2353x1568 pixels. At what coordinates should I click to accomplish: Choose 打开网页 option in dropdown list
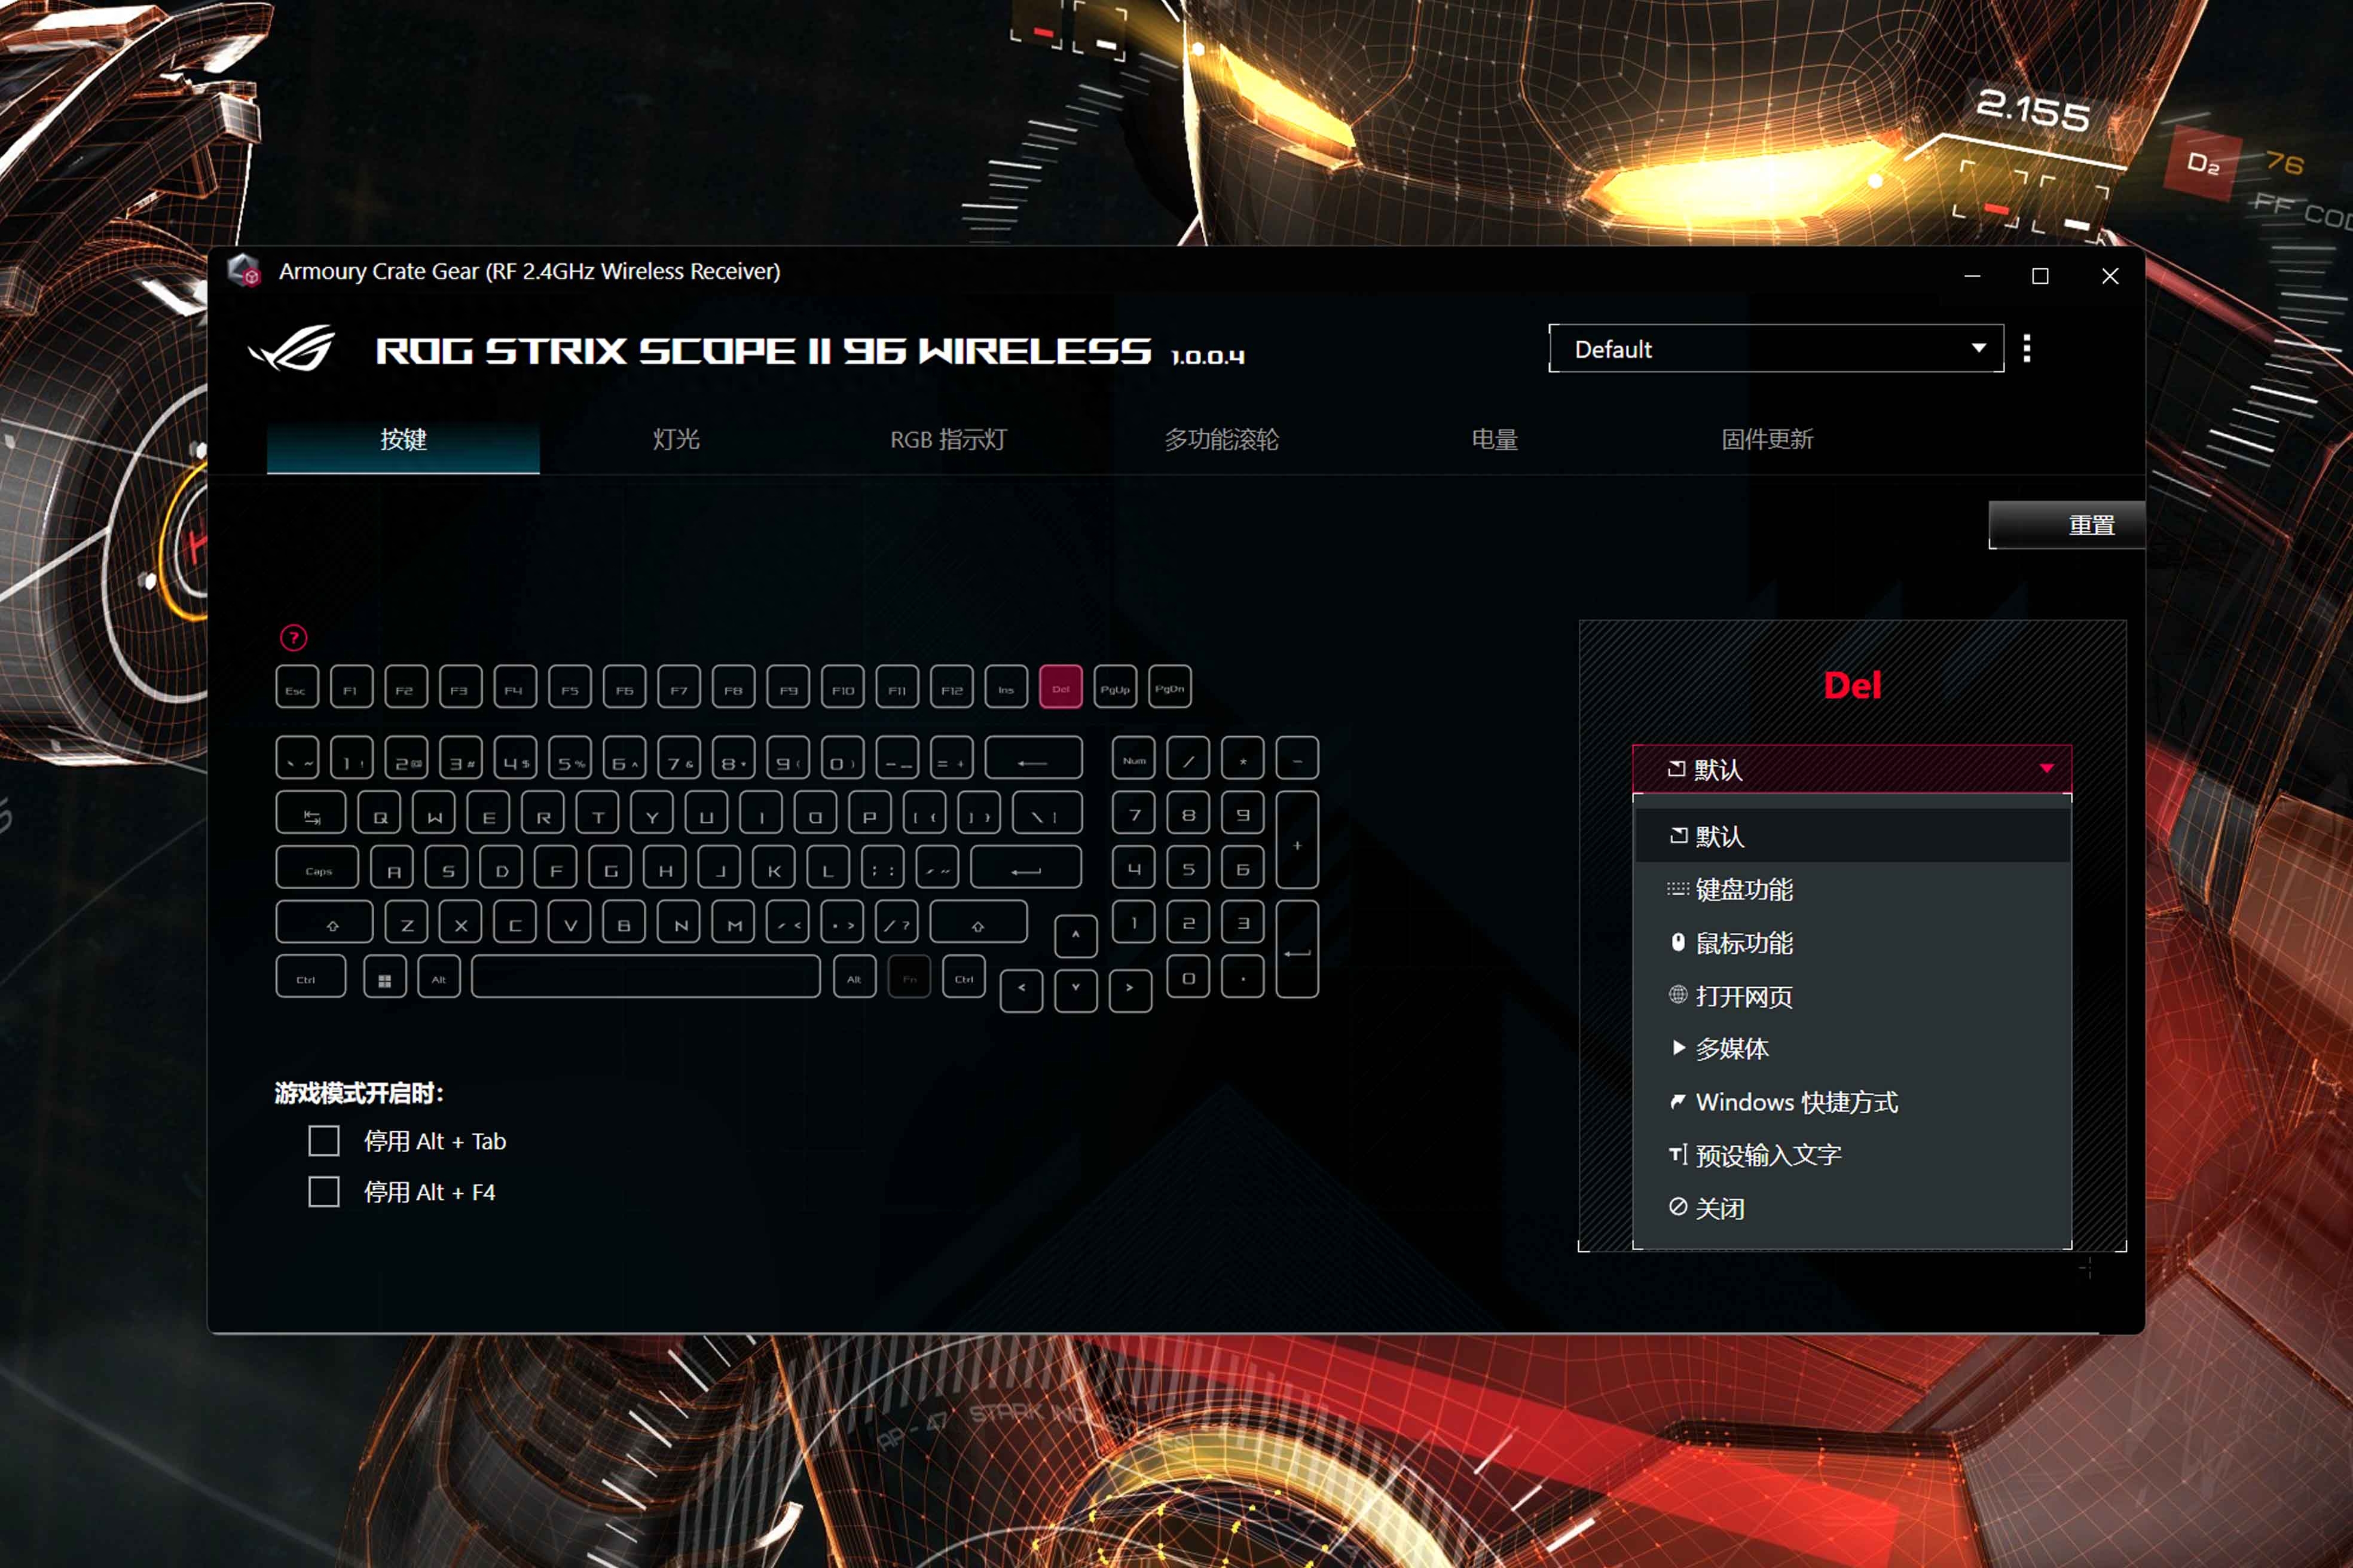[x=1852, y=996]
